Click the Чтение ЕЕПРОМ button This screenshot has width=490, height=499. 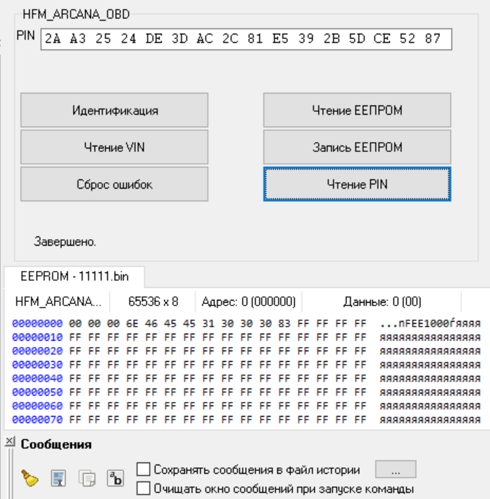pos(357,110)
